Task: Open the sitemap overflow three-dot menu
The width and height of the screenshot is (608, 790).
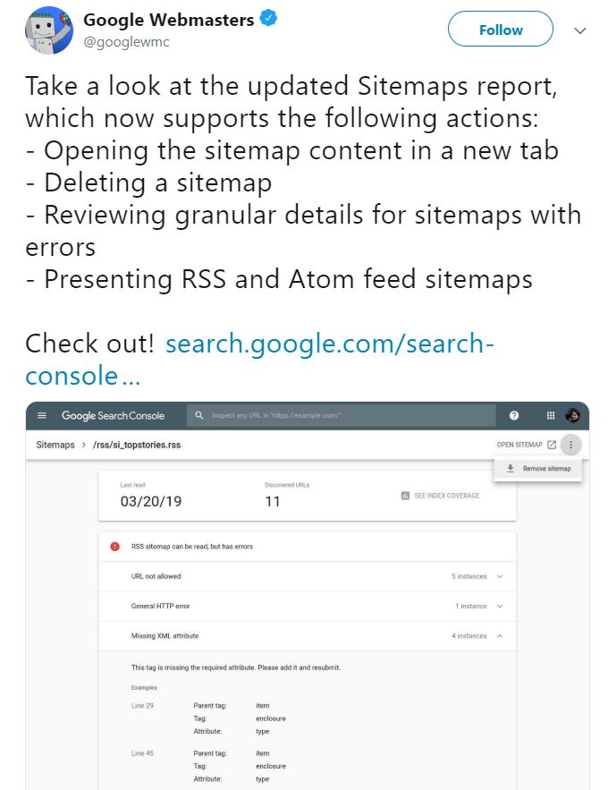Action: tap(570, 445)
